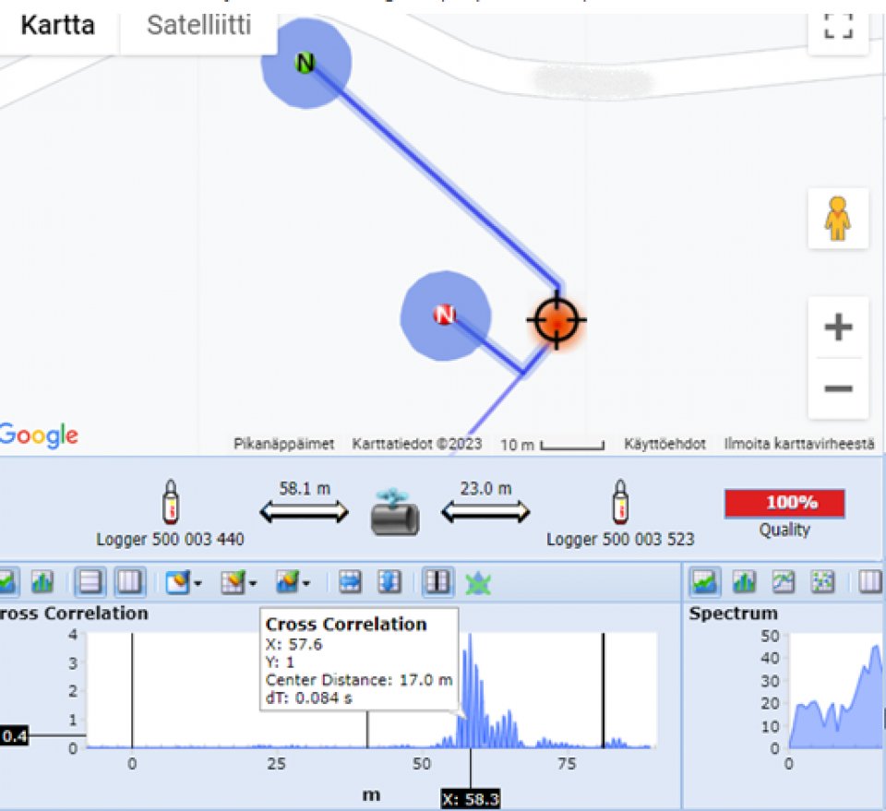886x811 pixels.
Task: Toggle horizontal grid lines in correlation chart
Action: 90,581
